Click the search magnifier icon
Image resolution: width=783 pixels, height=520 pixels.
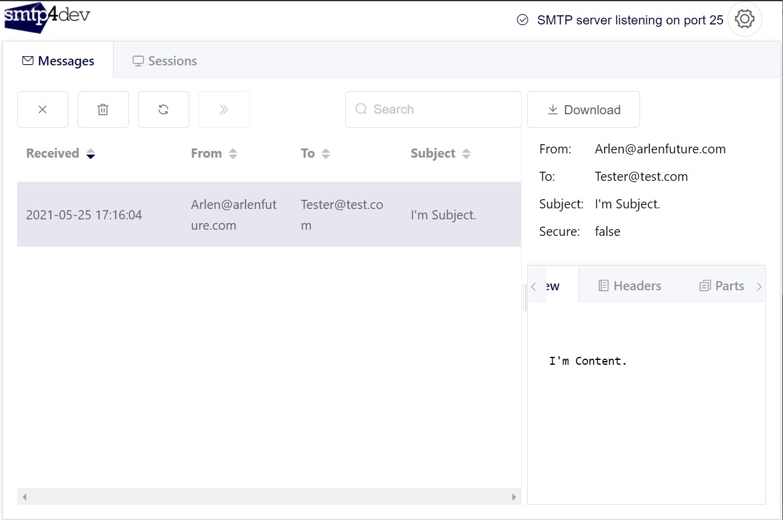[361, 109]
